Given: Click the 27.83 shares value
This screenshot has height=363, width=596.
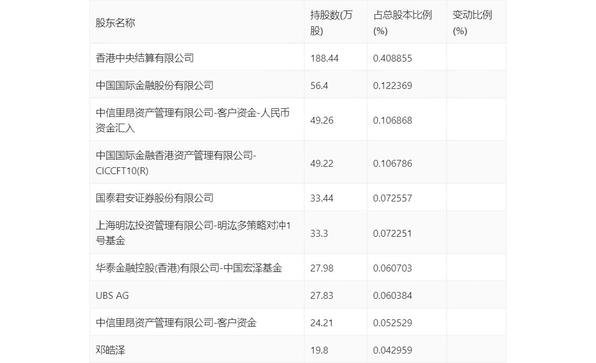Looking at the screenshot, I should (x=322, y=296).
